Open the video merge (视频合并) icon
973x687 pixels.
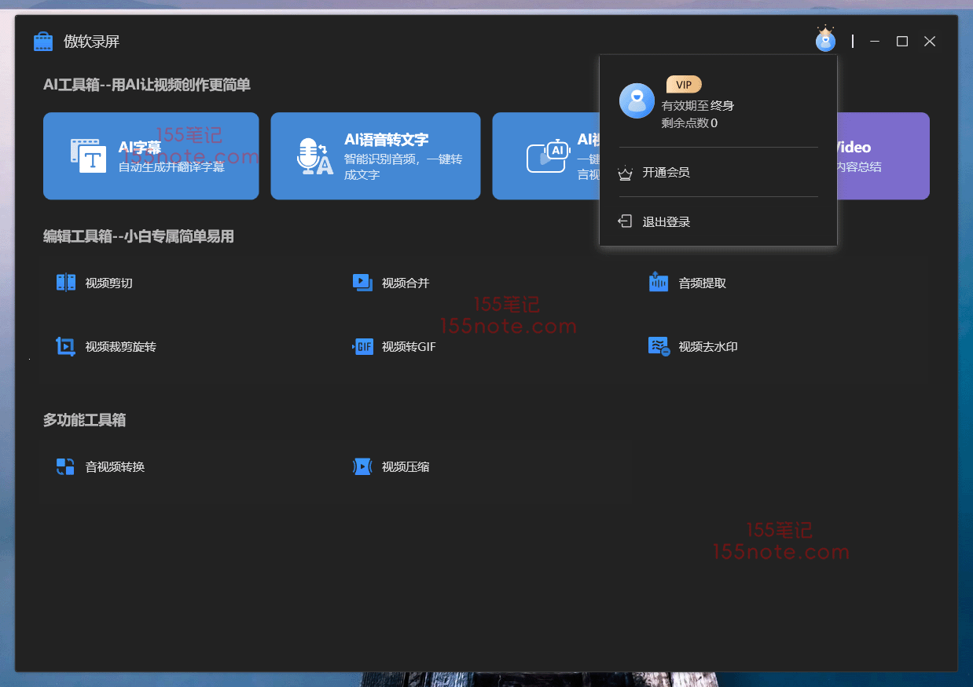(x=362, y=283)
